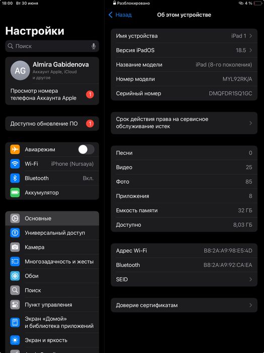264x353 pixels.
Task: Select the Основные settings row
Action: click(52, 218)
